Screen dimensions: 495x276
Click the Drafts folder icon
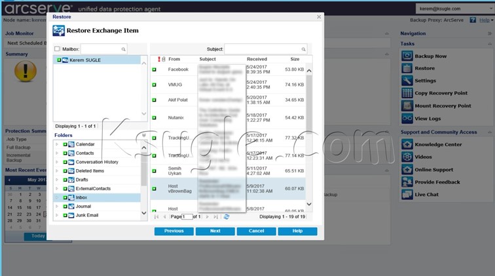point(71,180)
